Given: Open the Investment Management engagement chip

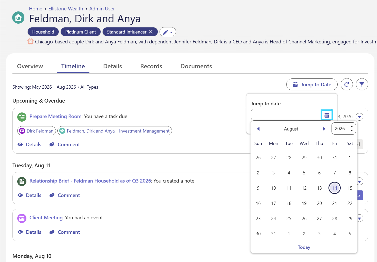Looking at the screenshot, I should 115,131.
